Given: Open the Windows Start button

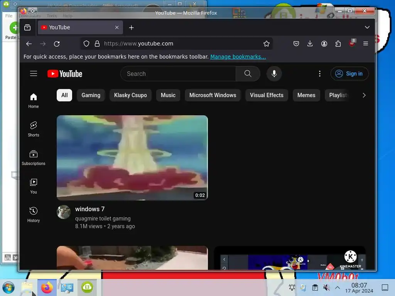Looking at the screenshot, I should [8, 288].
